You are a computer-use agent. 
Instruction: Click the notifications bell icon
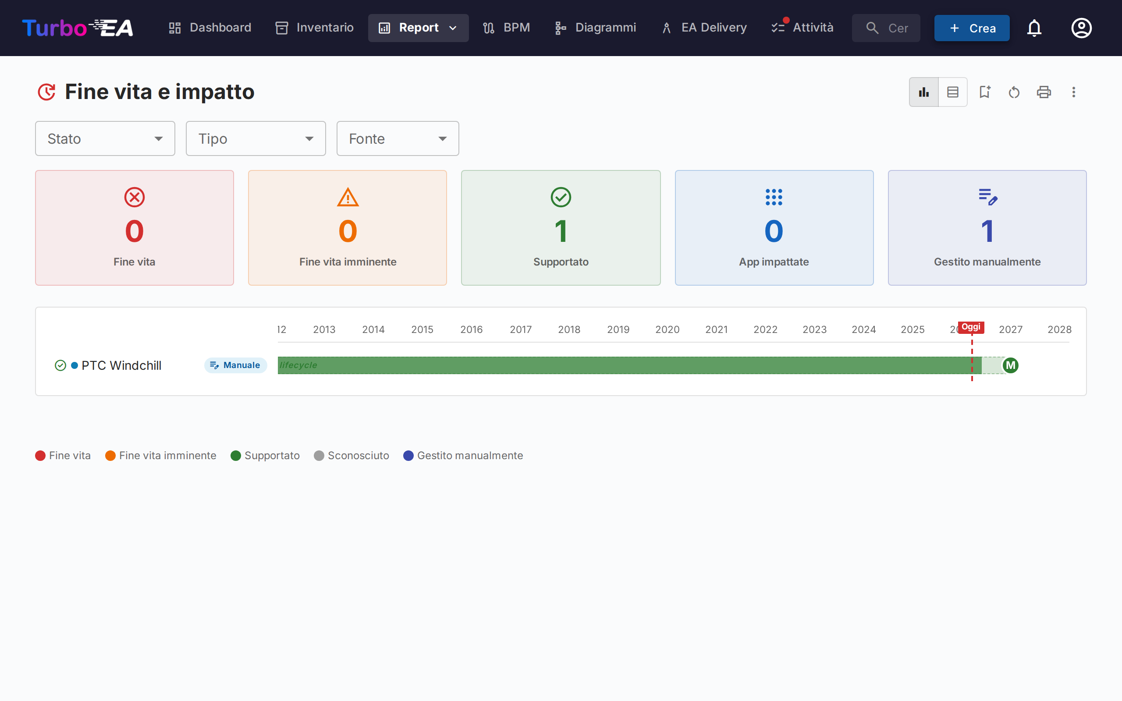(x=1034, y=28)
